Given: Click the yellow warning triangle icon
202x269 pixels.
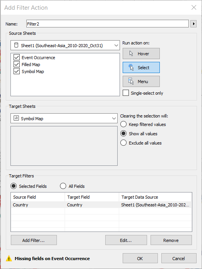Looking at the screenshot, I should pos(9,258).
